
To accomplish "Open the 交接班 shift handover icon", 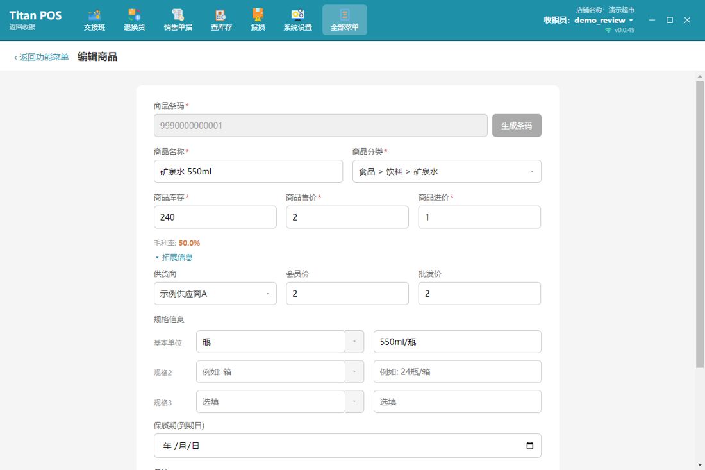I will coord(94,21).
